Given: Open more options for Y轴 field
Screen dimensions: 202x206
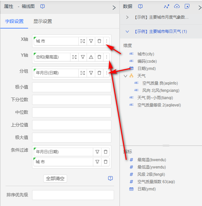Looking at the screenshot, I should click(x=106, y=57).
